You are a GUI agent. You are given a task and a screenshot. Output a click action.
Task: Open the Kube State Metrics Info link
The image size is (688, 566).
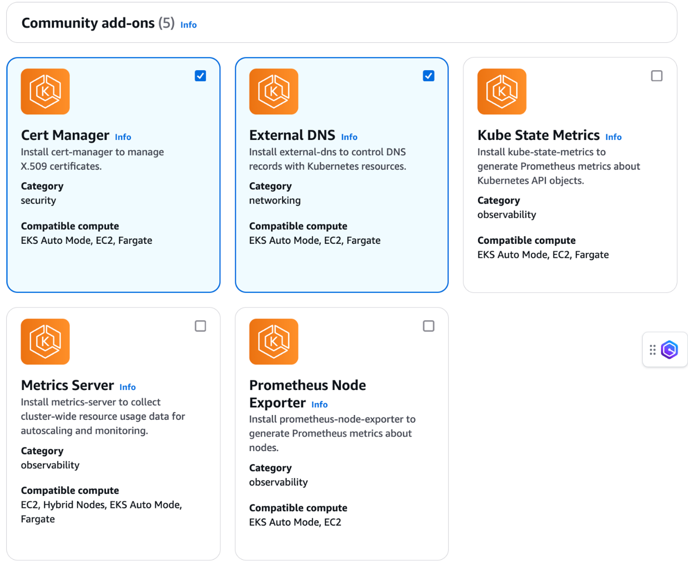click(613, 137)
